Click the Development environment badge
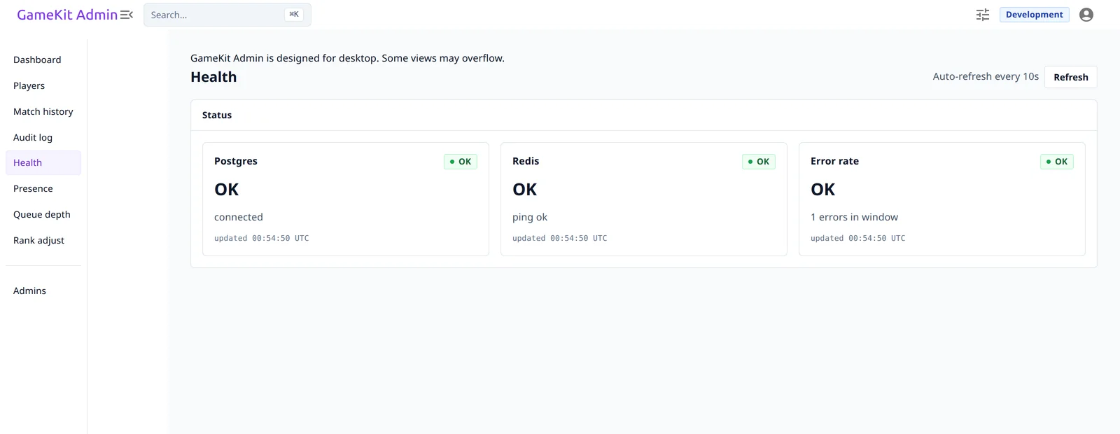1120x434 pixels. click(x=1034, y=15)
